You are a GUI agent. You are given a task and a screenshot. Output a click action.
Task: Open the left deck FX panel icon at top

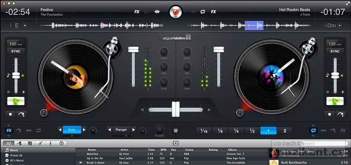[137, 12]
